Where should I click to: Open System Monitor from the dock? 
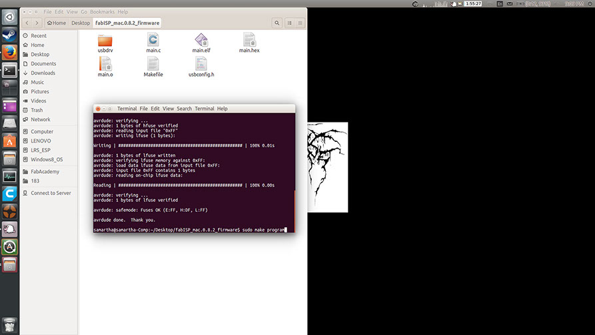(9, 176)
